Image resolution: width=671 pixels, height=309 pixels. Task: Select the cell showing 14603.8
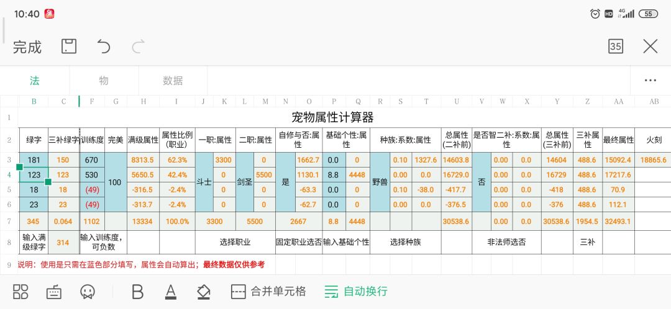[x=456, y=160]
